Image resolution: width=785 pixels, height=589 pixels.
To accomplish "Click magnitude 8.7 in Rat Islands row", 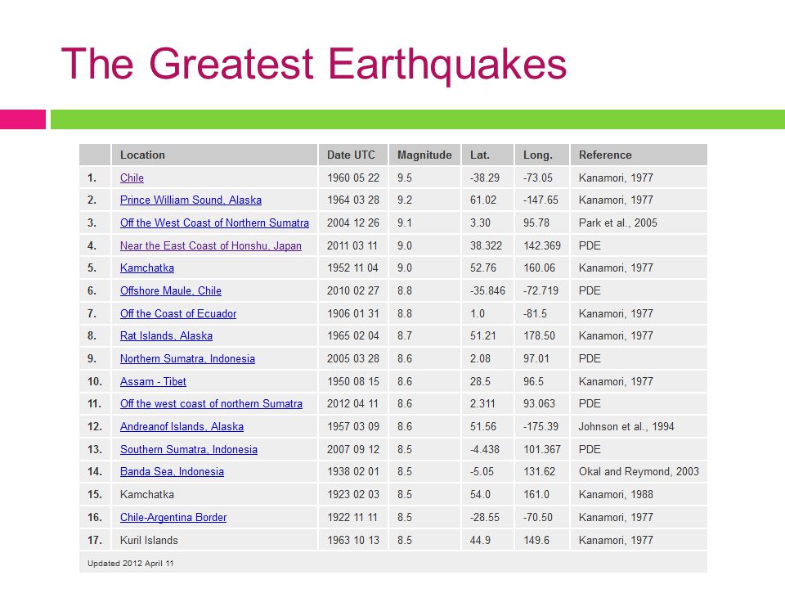I will click(x=405, y=336).
